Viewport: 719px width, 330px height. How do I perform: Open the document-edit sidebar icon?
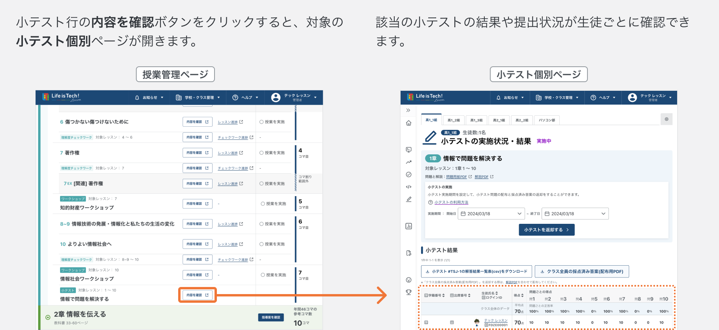point(408,253)
